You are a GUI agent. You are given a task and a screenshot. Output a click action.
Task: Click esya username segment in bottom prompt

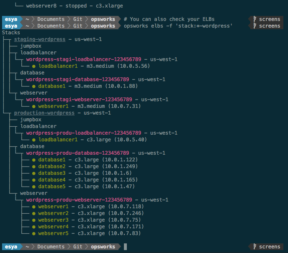point(11,247)
